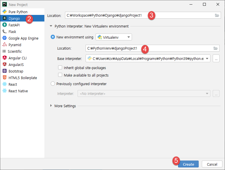225x170 pixels.
Task: Click the Cancel button
Action: pyautogui.click(x=212, y=164)
